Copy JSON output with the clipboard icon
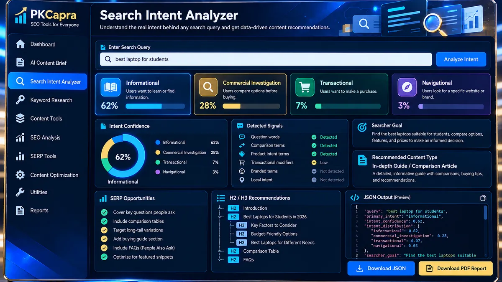Image resolution: width=502 pixels, height=282 pixels. click(x=483, y=198)
